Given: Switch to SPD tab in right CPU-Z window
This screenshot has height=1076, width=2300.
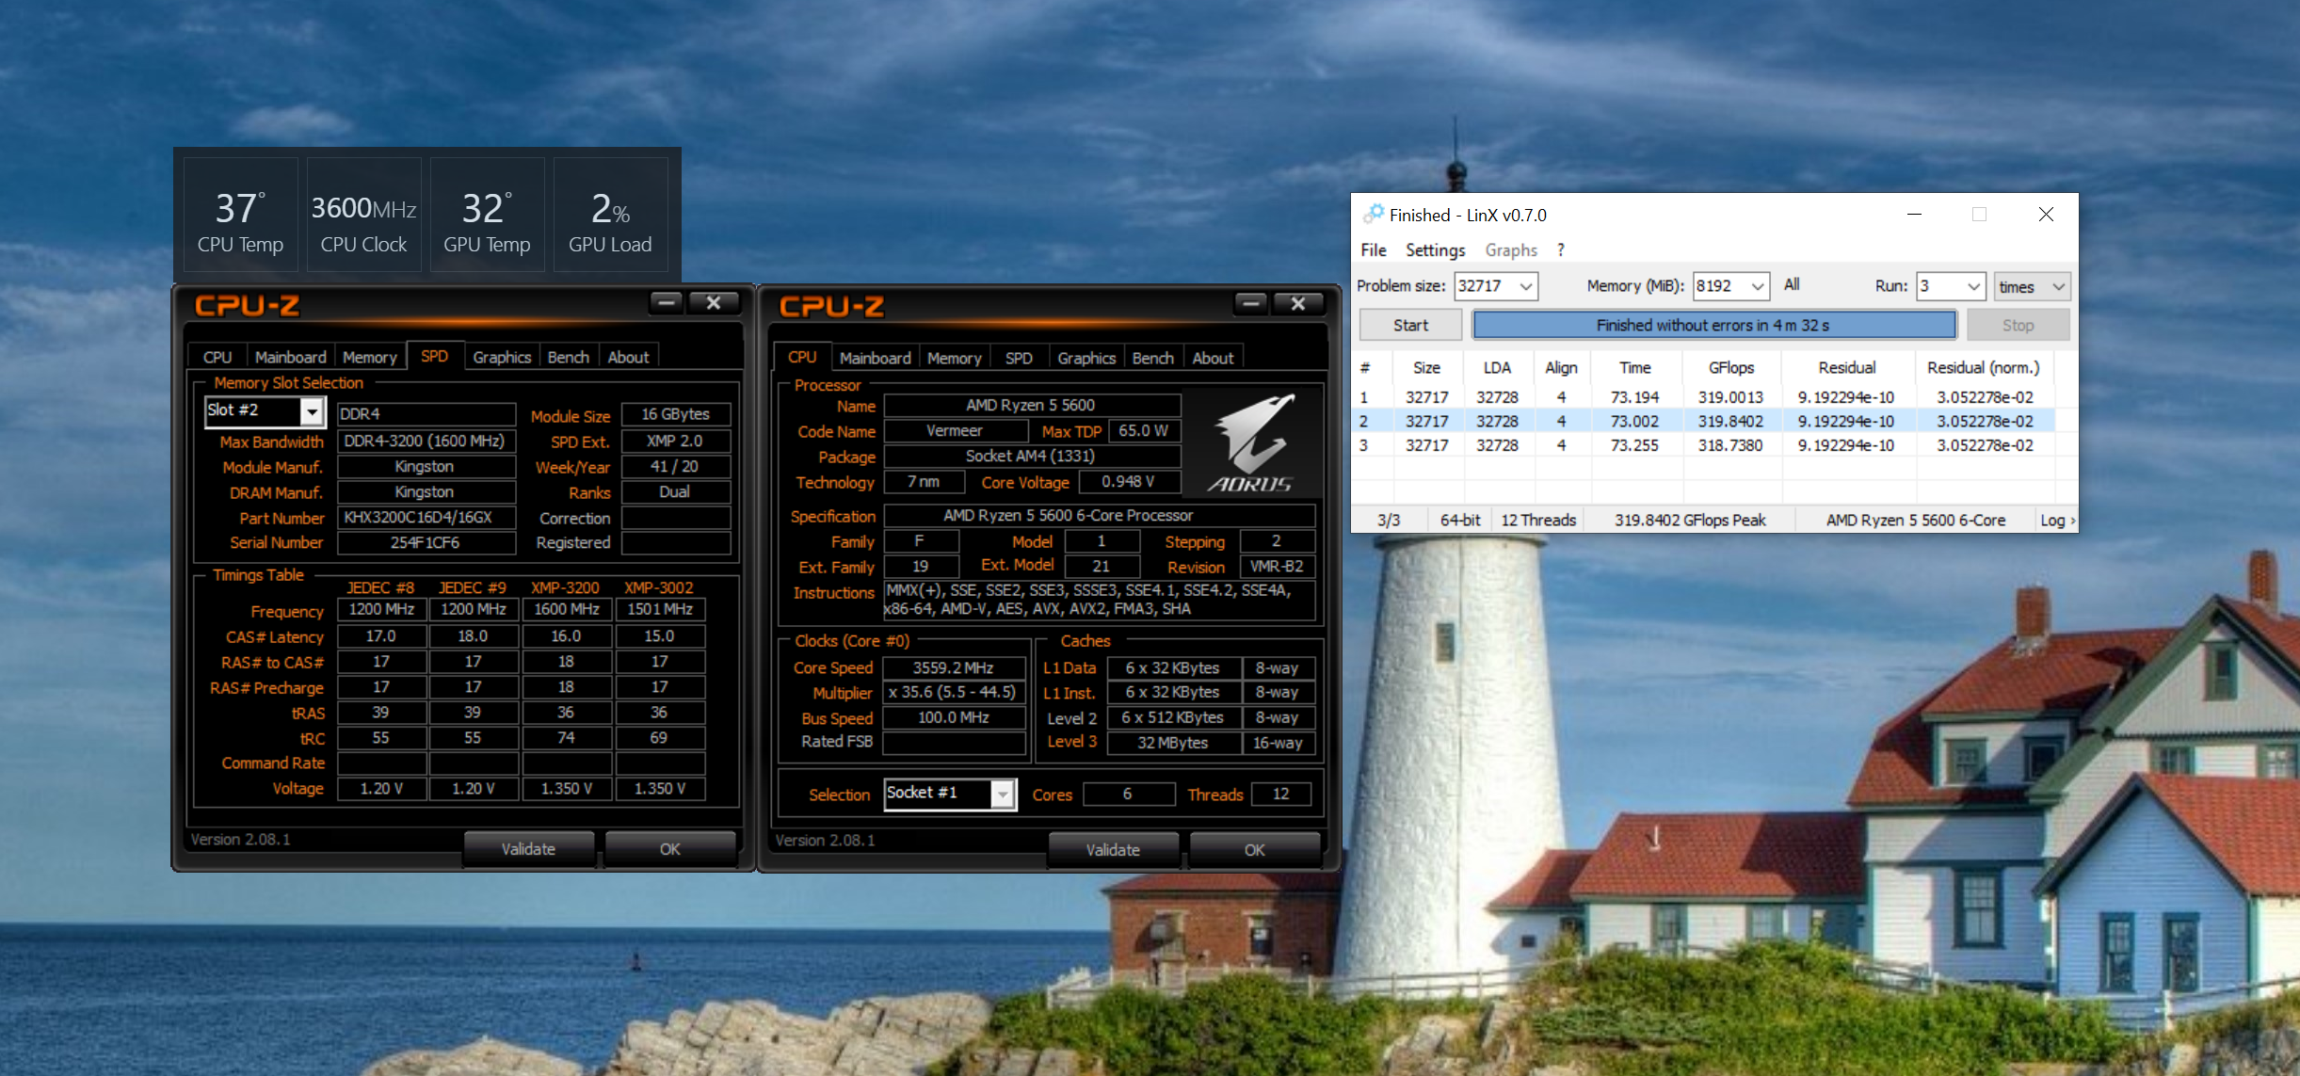Looking at the screenshot, I should [x=1019, y=359].
